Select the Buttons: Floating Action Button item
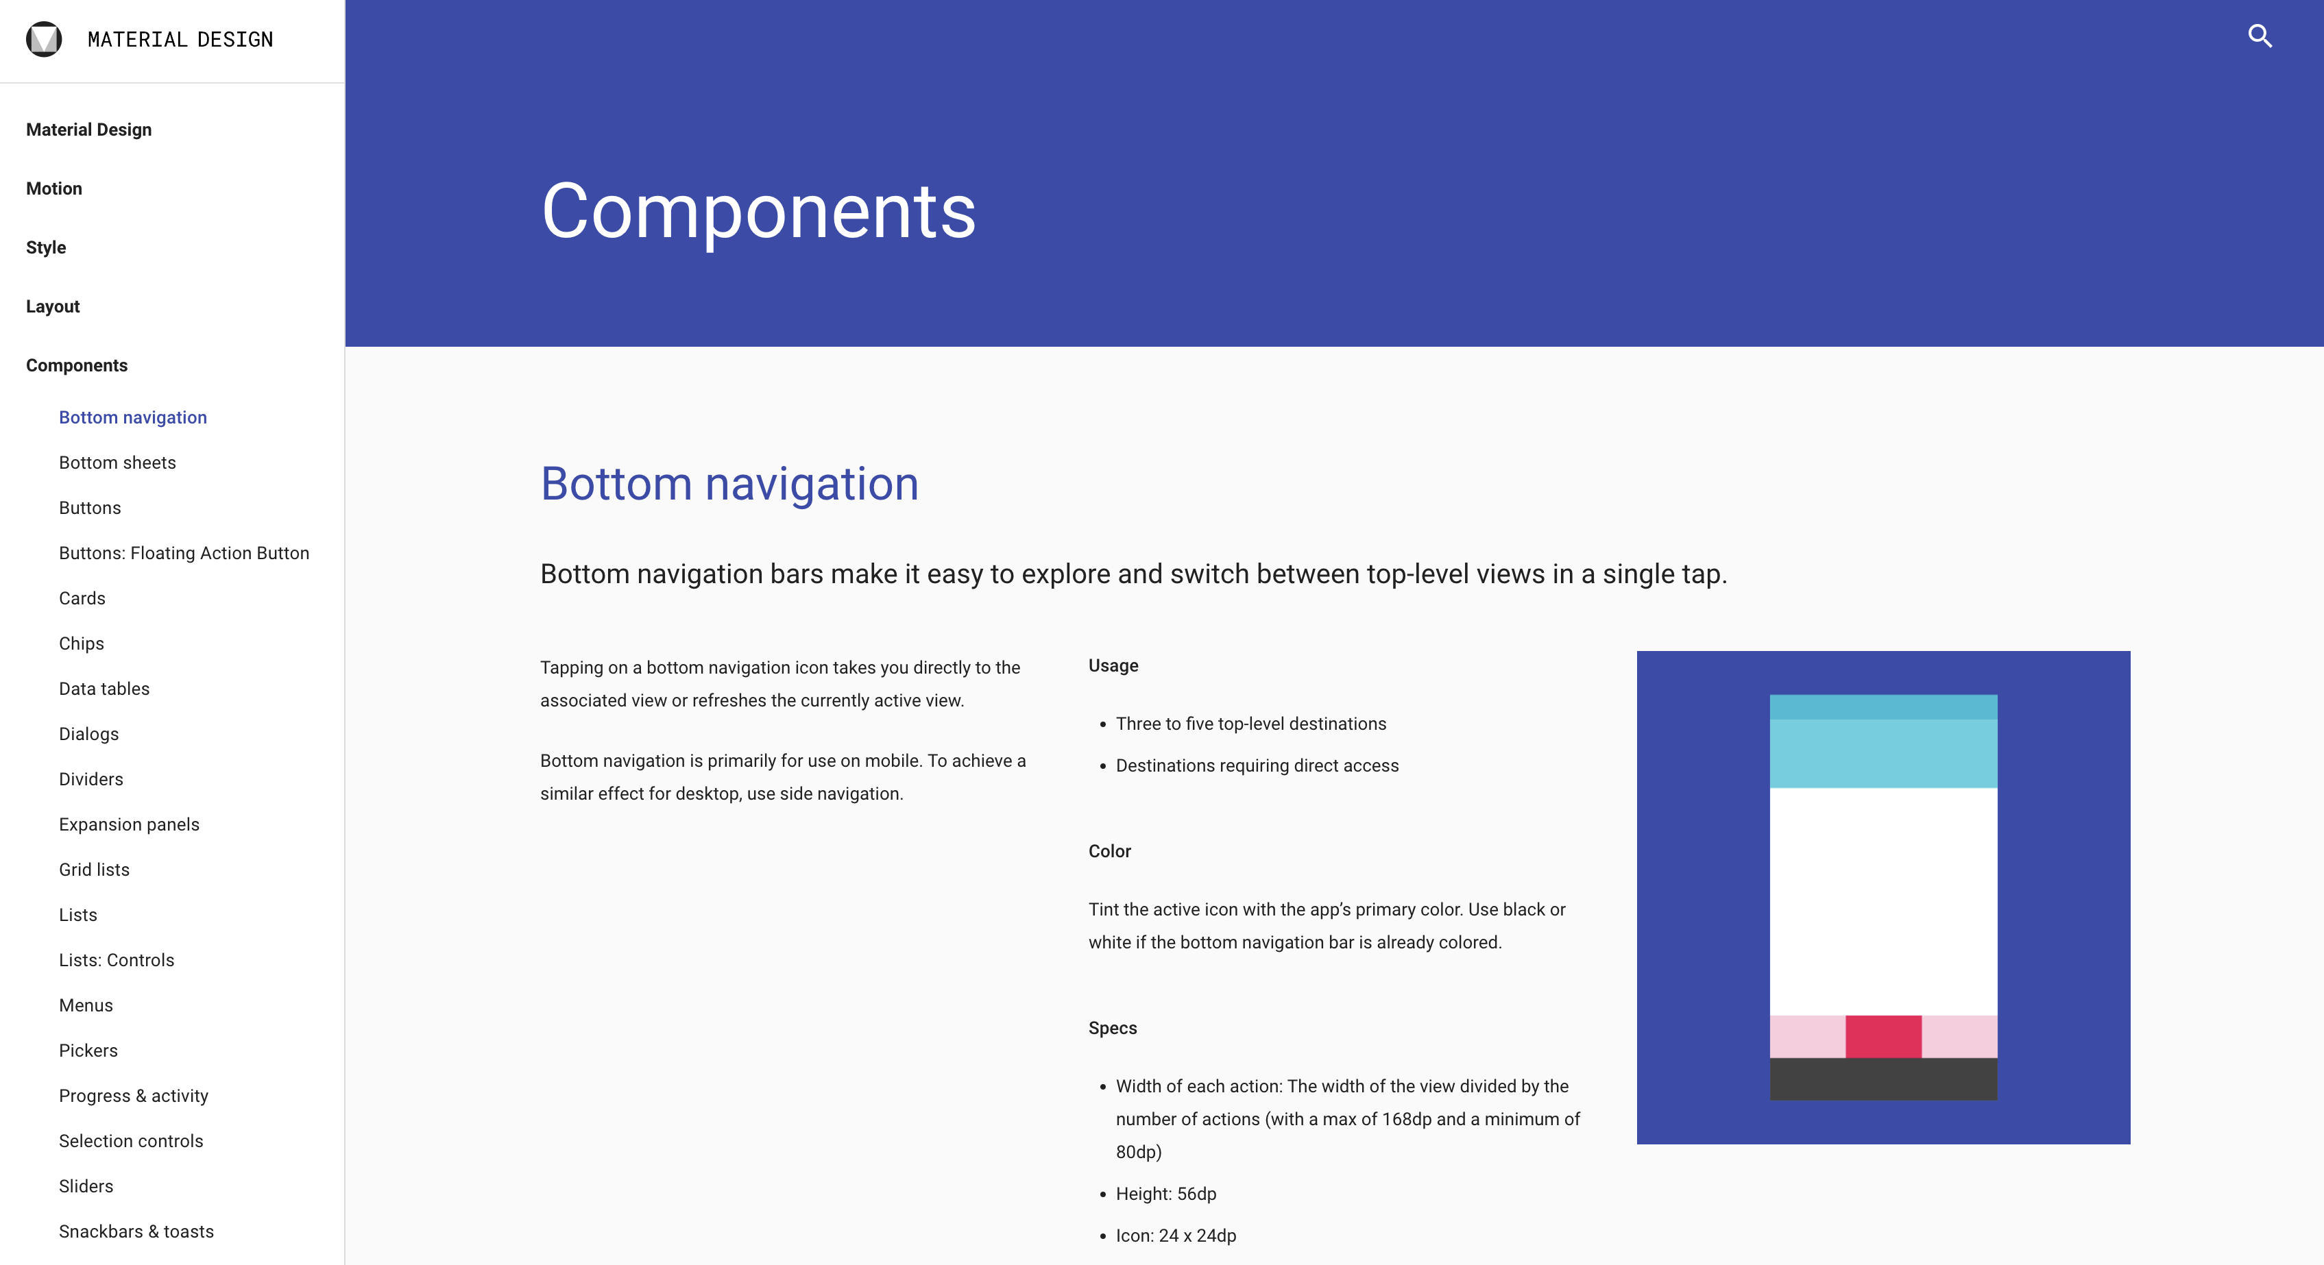 click(184, 552)
